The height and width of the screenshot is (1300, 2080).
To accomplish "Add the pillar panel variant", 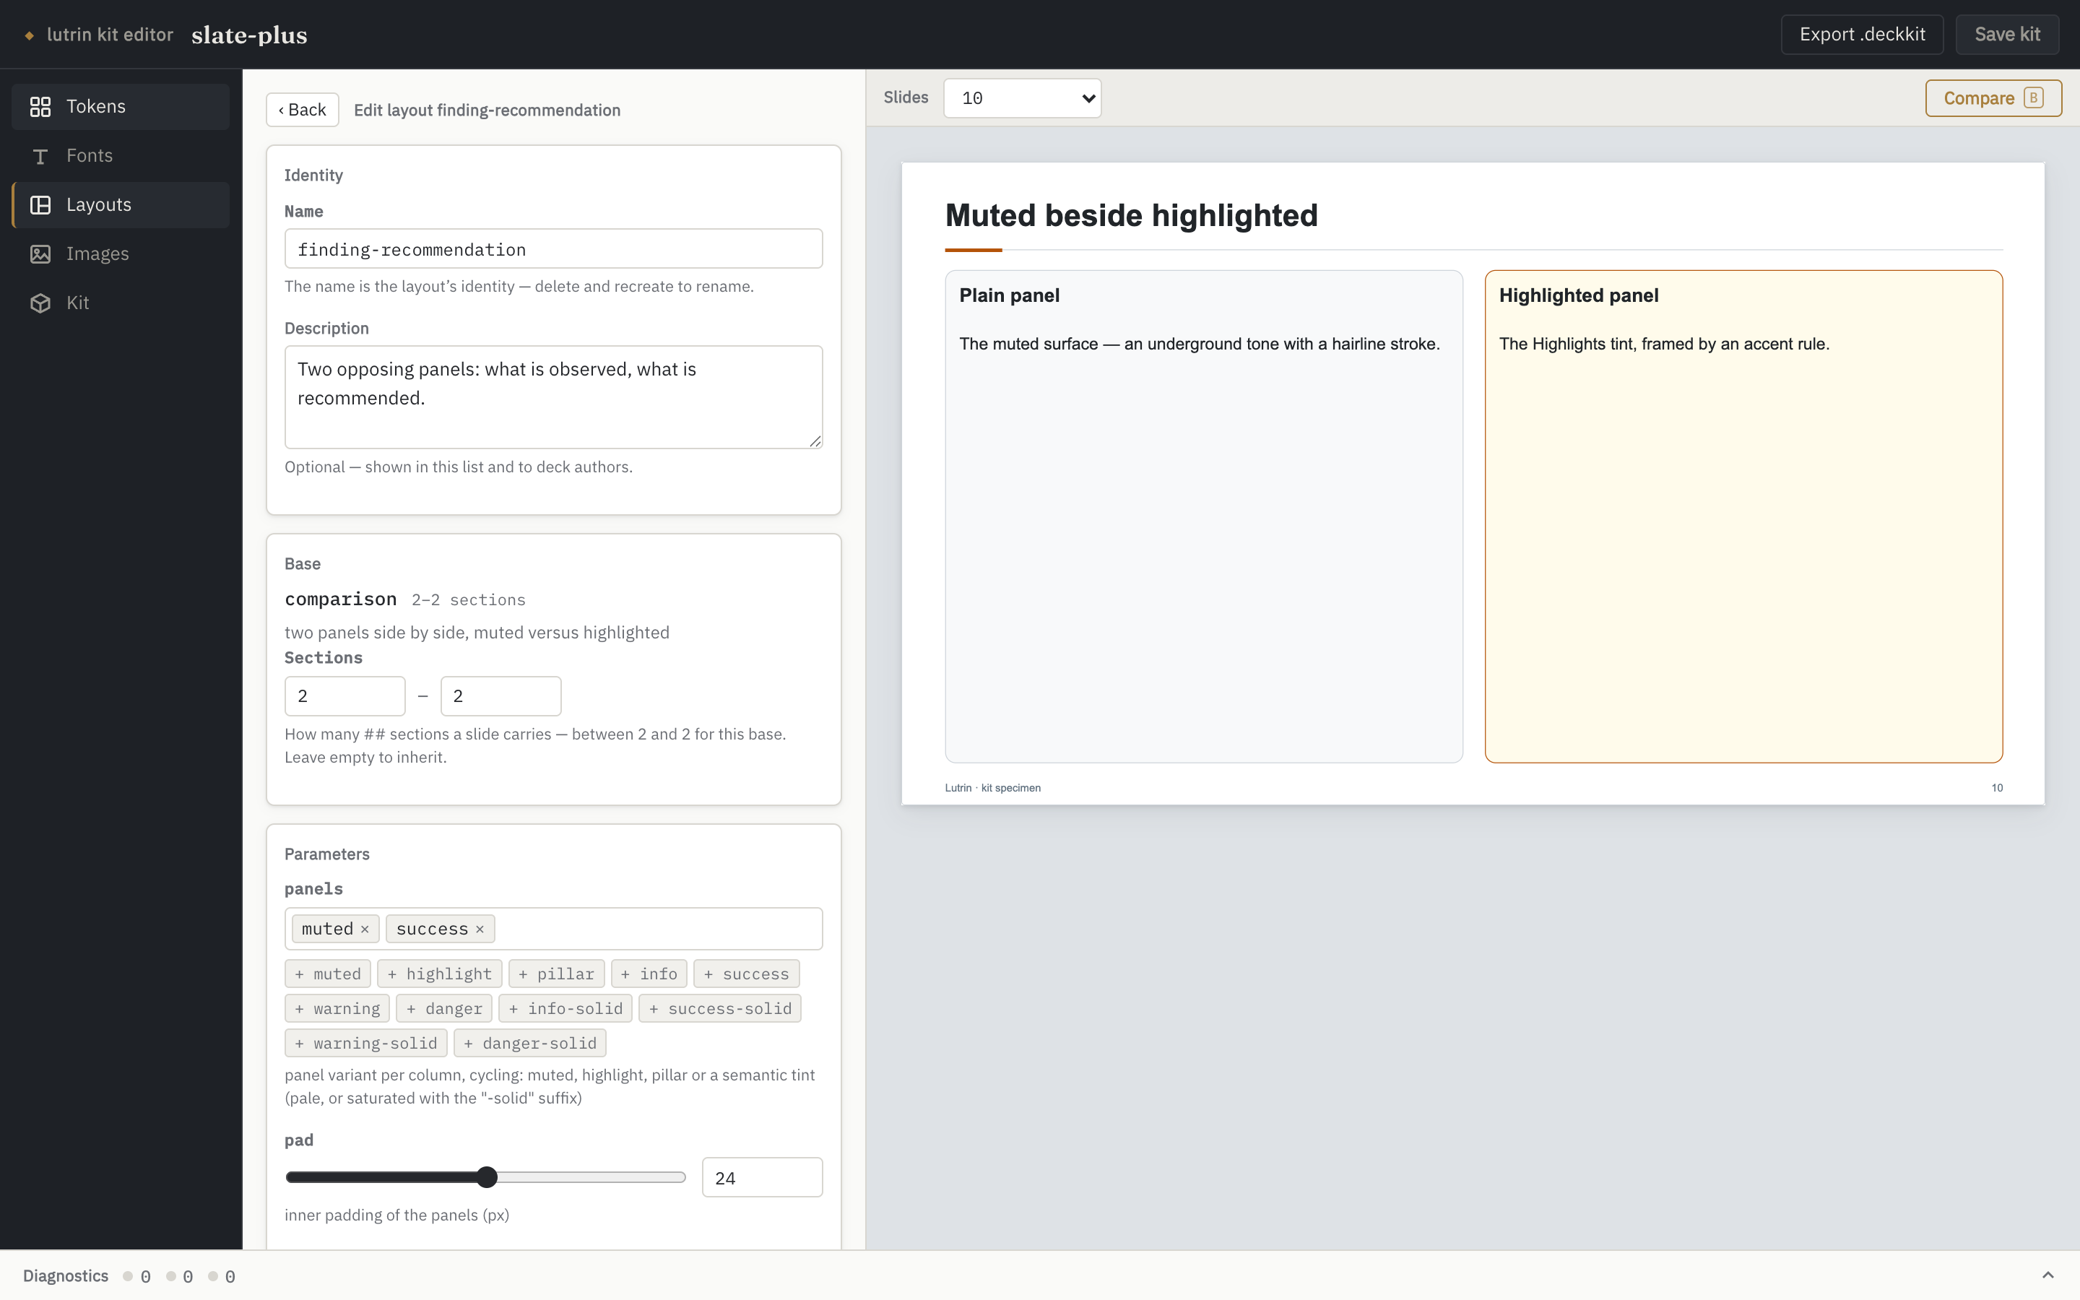I will (556, 974).
